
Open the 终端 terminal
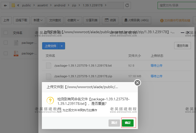coord(110,20)
